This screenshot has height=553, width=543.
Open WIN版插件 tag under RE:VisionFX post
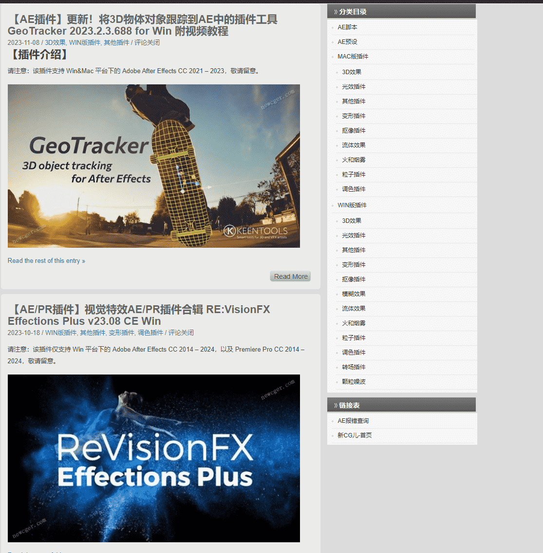[61, 333]
